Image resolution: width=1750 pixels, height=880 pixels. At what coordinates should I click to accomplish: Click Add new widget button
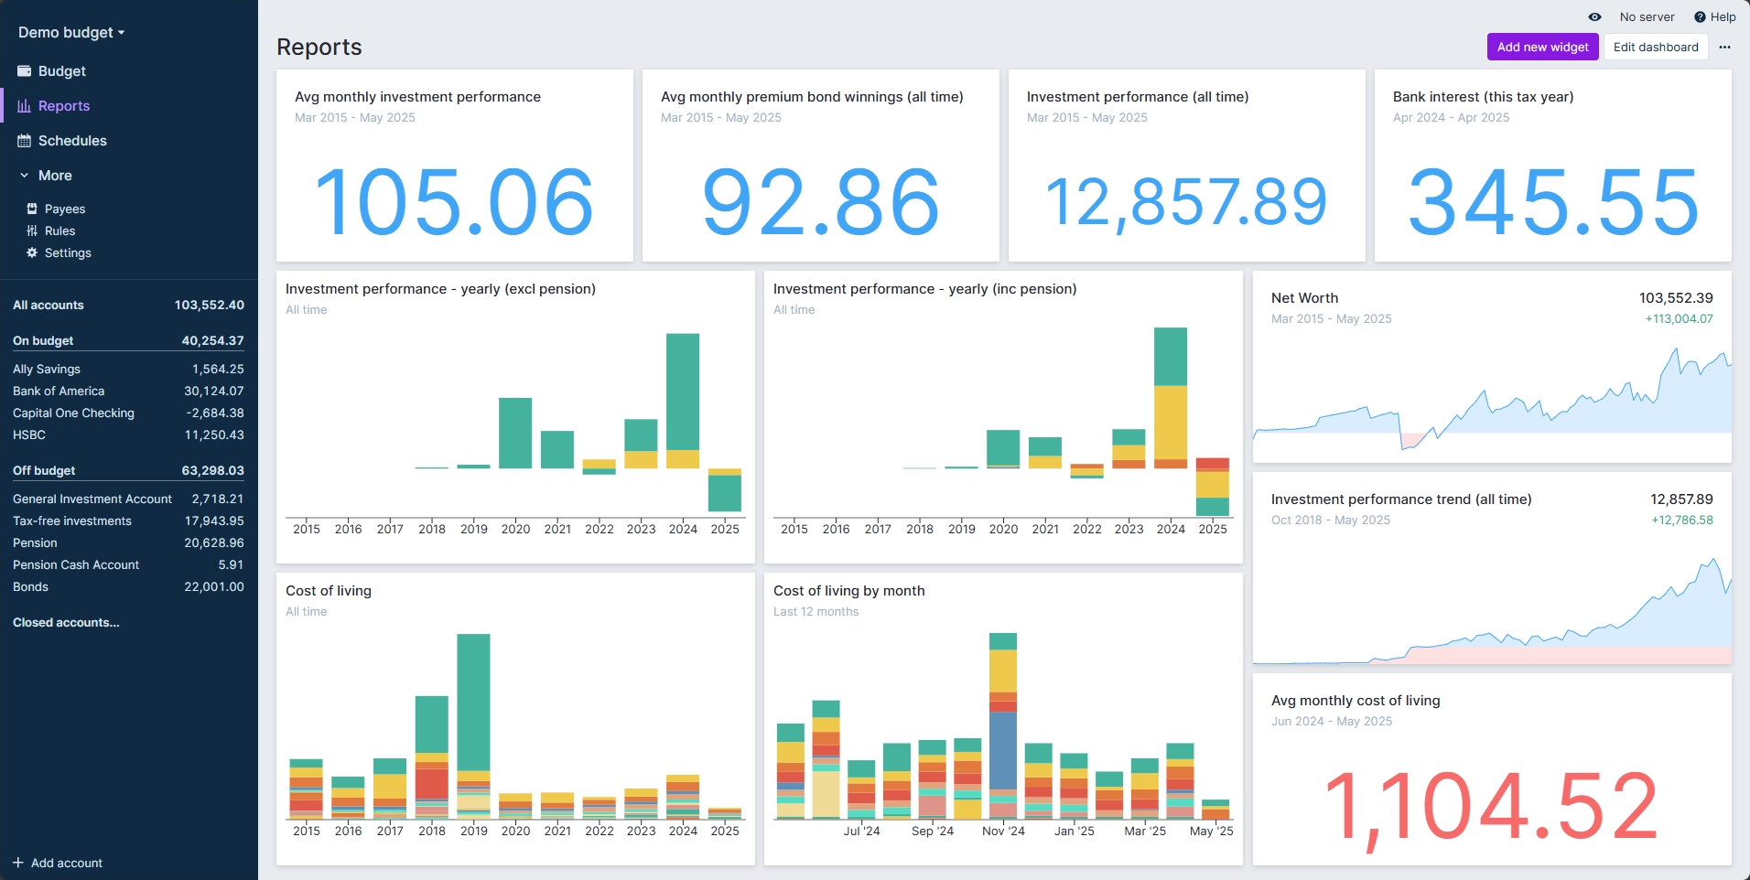pyautogui.click(x=1542, y=48)
